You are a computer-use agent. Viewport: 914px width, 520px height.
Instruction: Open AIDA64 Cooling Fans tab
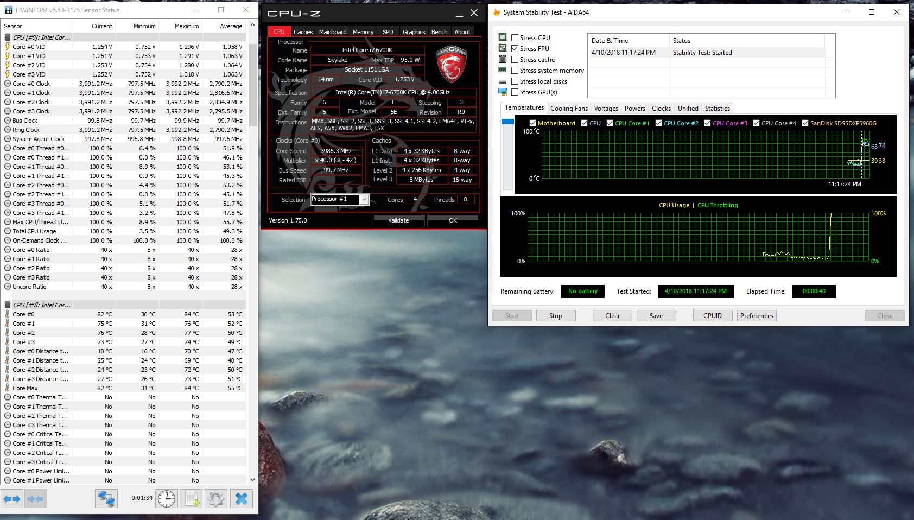569,109
